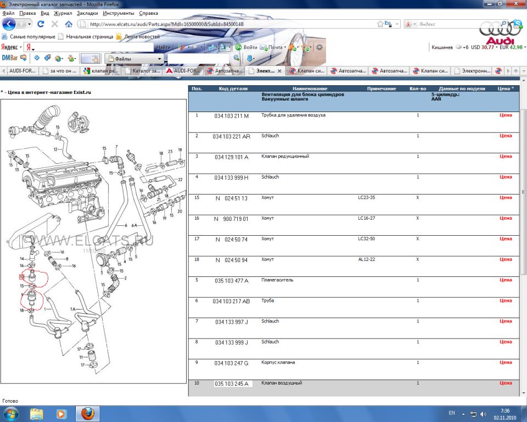Screen dimensions: 527x422
Task: Open the Skype icon in the toolbar
Action: 517,24
